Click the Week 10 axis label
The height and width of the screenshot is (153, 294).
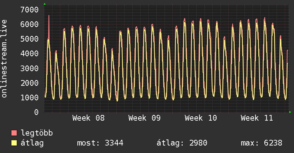coord(201,118)
